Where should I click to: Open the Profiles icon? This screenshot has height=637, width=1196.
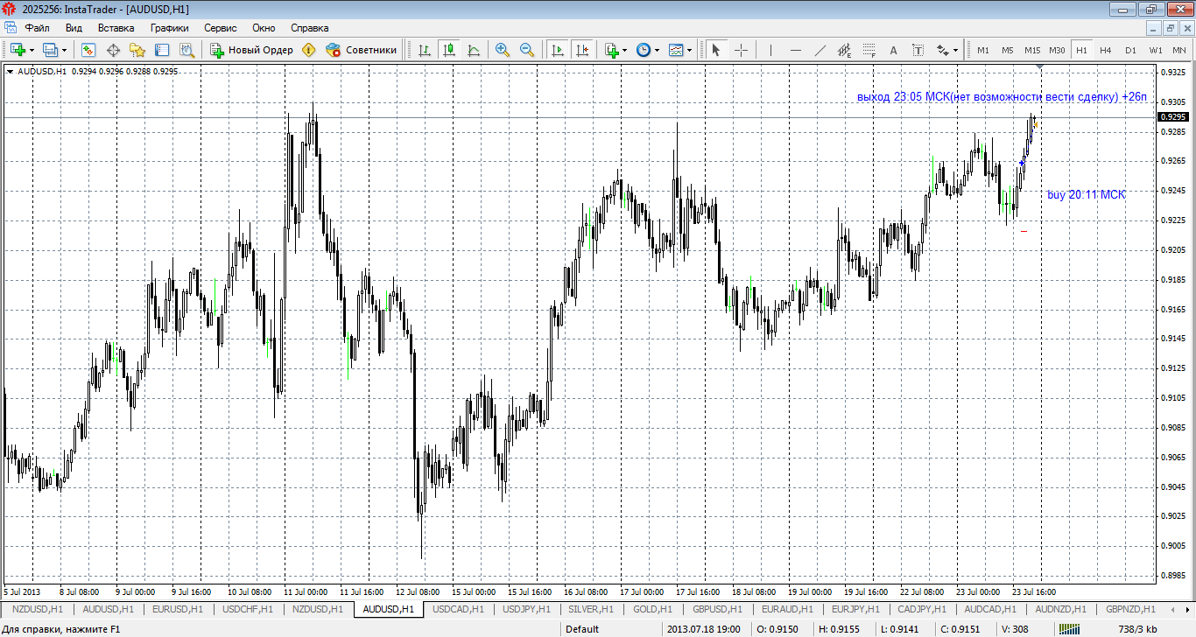coord(50,50)
